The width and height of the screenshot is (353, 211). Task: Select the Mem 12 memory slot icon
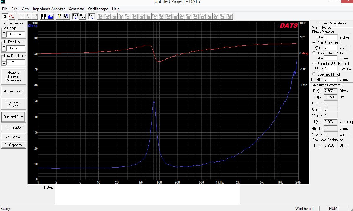click(175, 17)
